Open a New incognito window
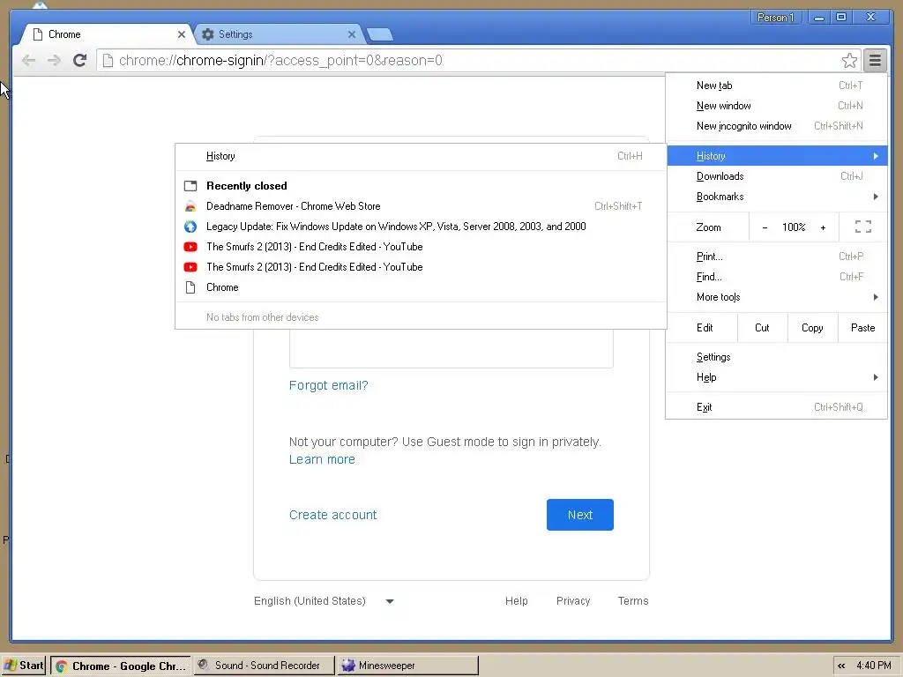This screenshot has height=677, width=903. 776,126
